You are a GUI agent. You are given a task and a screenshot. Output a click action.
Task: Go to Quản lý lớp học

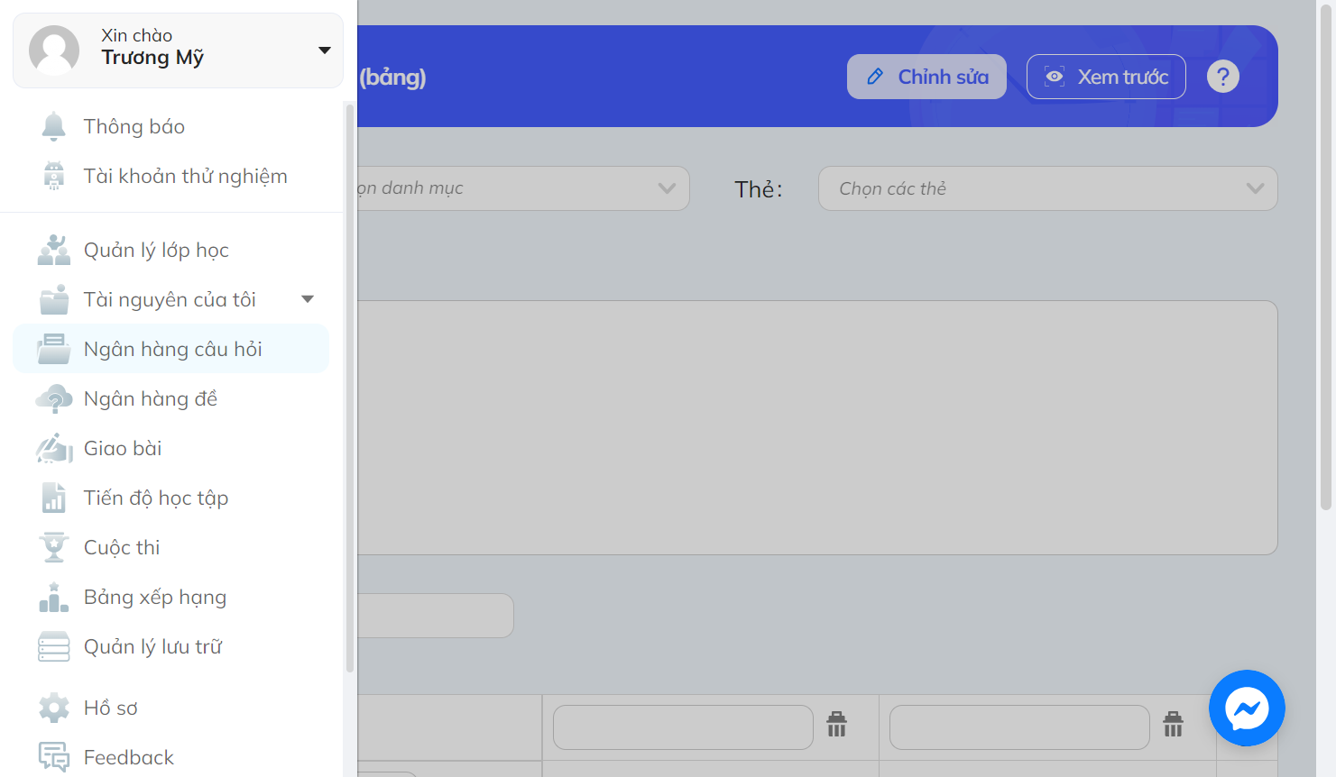click(x=171, y=250)
